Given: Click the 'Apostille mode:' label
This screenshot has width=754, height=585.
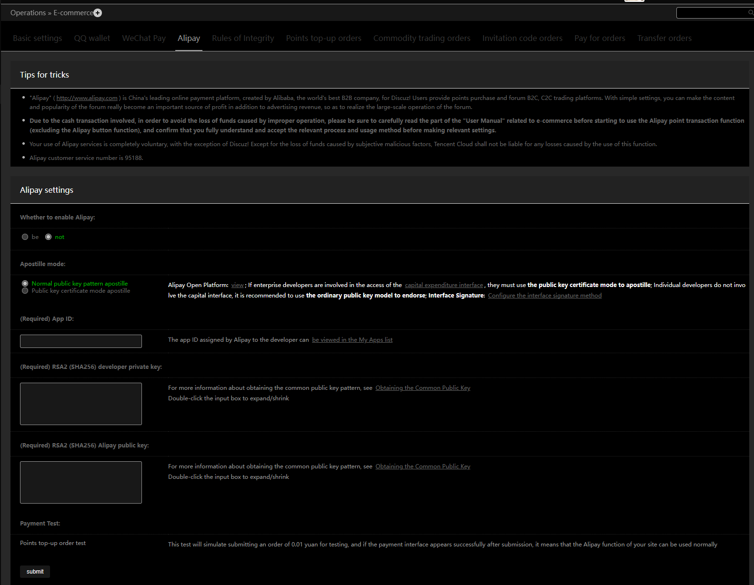Looking at the screenshot, I should [x=43, y=264].
